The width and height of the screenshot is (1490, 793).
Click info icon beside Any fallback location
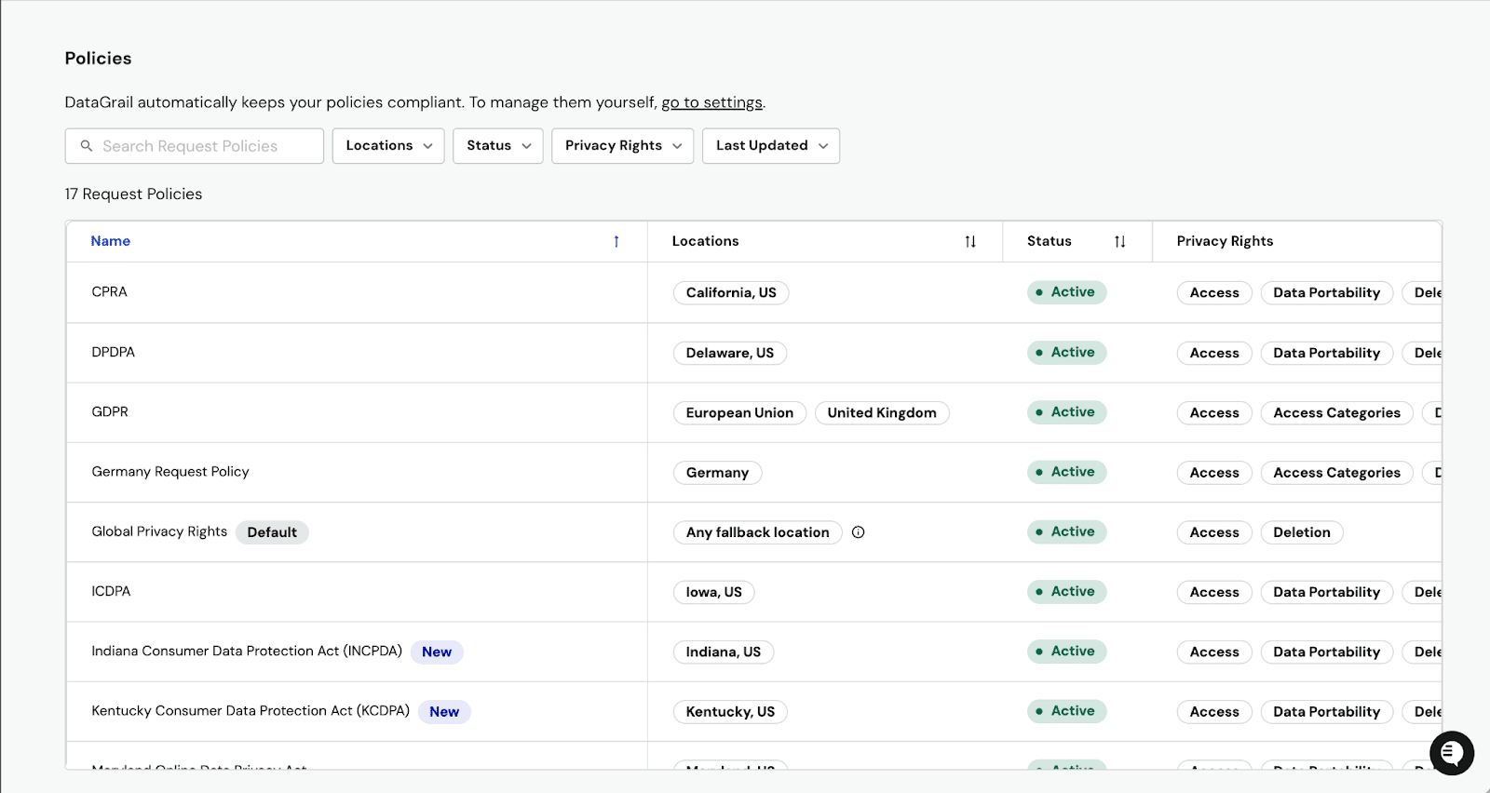click(x=859, y=532)
